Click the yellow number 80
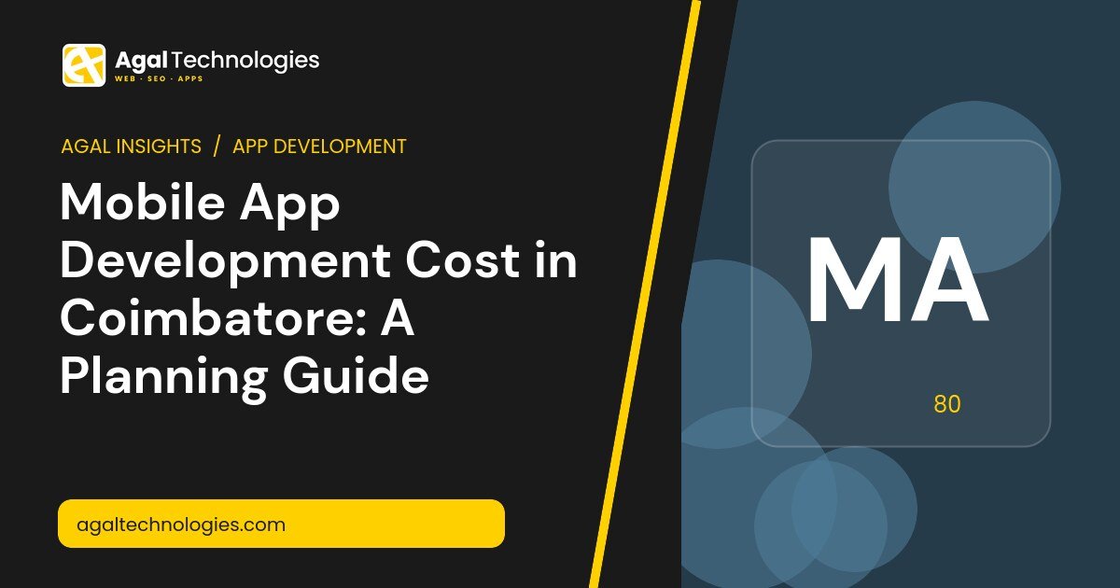1120x588 pixels. (946, 405)
